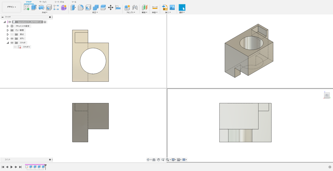Click the ViewCube 右 face
Screen dimensions: 333x171
pyautogui.click(x=327, y=95)
